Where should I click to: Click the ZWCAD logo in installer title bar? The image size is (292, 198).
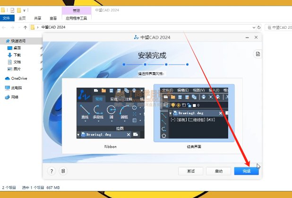click(137, 37)
